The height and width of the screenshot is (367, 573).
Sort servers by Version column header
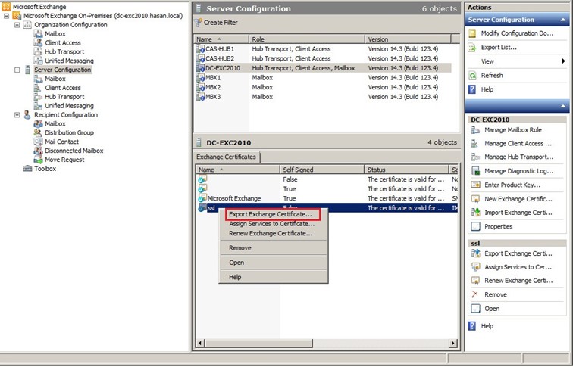tap(409, 39)
